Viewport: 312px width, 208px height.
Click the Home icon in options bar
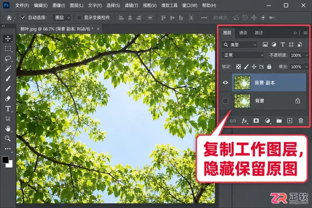click(9, 17)
